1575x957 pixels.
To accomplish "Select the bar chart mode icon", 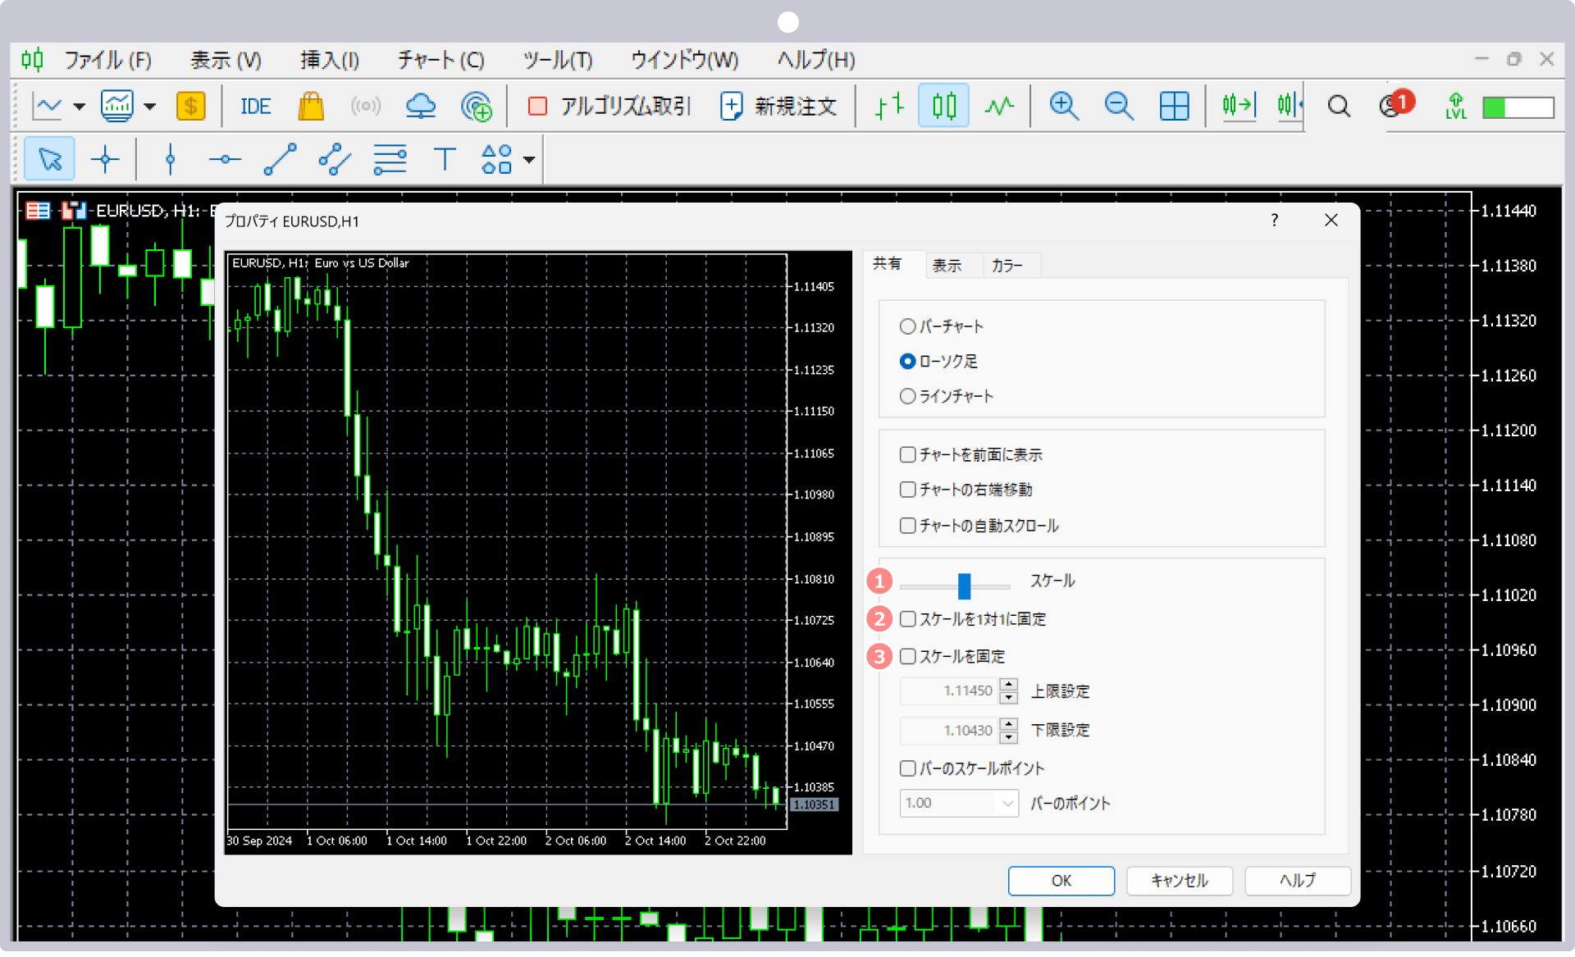I will tap(889, 107).
